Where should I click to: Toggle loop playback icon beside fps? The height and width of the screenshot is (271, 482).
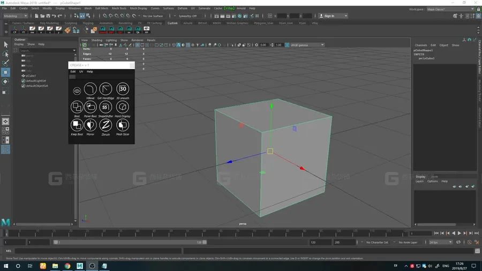458,242
